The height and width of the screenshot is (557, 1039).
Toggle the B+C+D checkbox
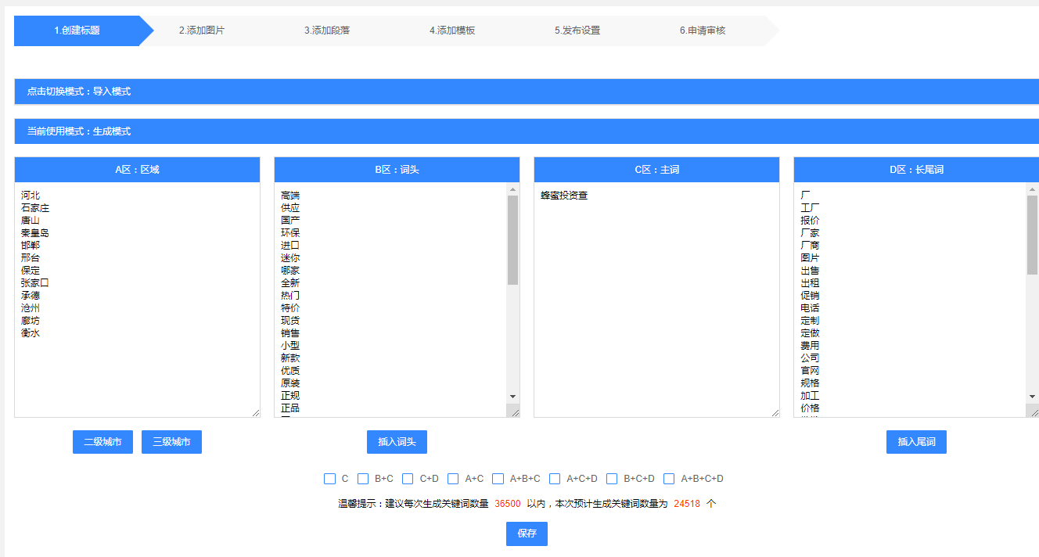point(612,479)
